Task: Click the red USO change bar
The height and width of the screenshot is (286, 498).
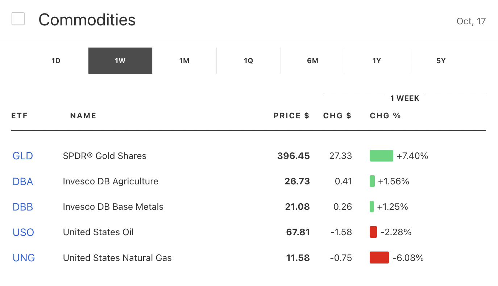Action: pyautogui.click(x=373, y=232)
